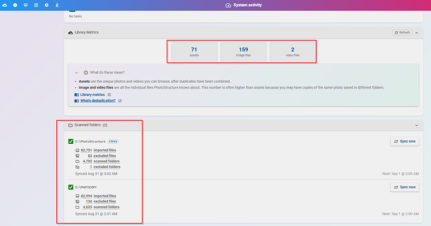Viewport: 431px width, 226px height.
Task: Click the 71 assets metric card
Action: pos(194,52)
